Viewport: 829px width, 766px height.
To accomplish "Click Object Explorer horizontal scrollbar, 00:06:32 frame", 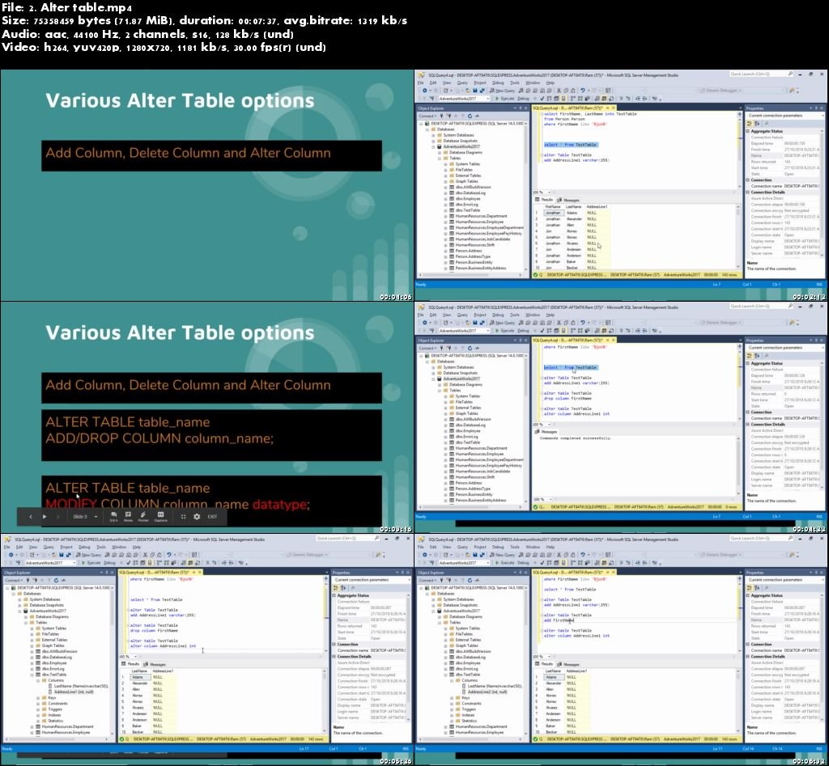I will click(x=472, y=738).
